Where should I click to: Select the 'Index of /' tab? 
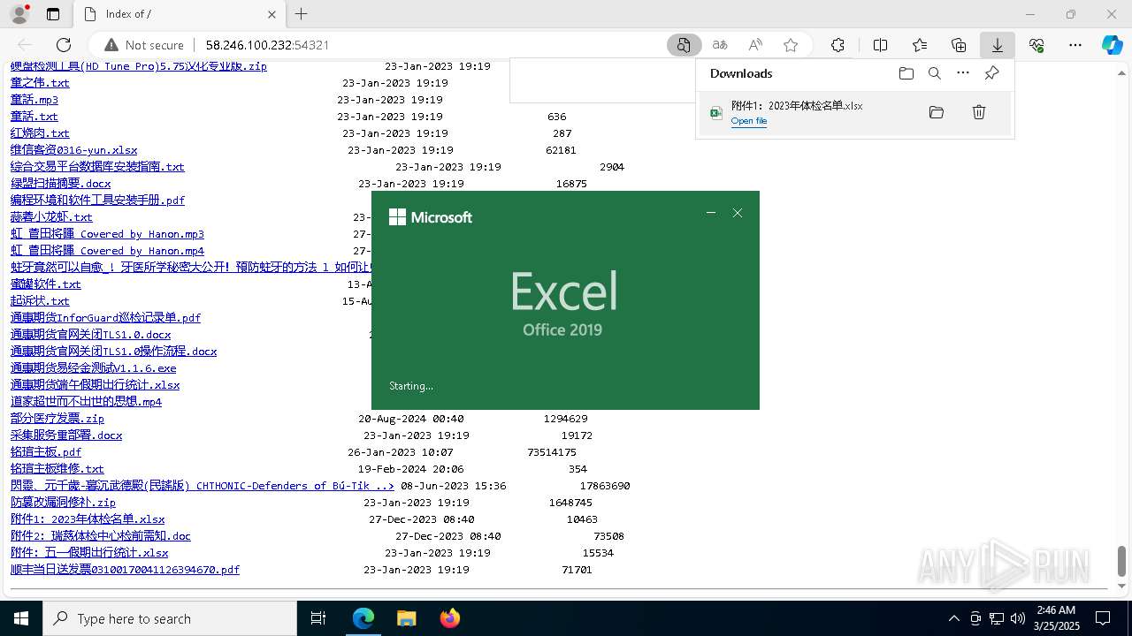(x=180, y=14)
